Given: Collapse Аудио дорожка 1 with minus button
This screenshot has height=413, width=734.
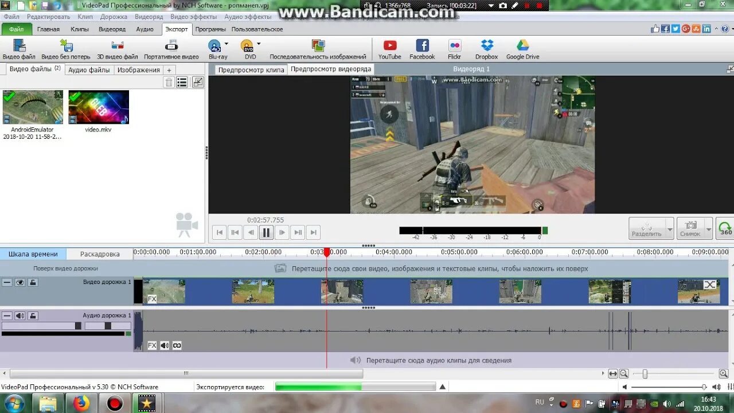Looking at the screenshot, I should point(7,315).
